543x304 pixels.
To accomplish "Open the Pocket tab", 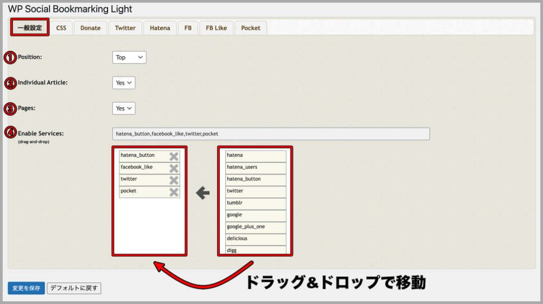I will pyautogui.click(x=251, y=28).
